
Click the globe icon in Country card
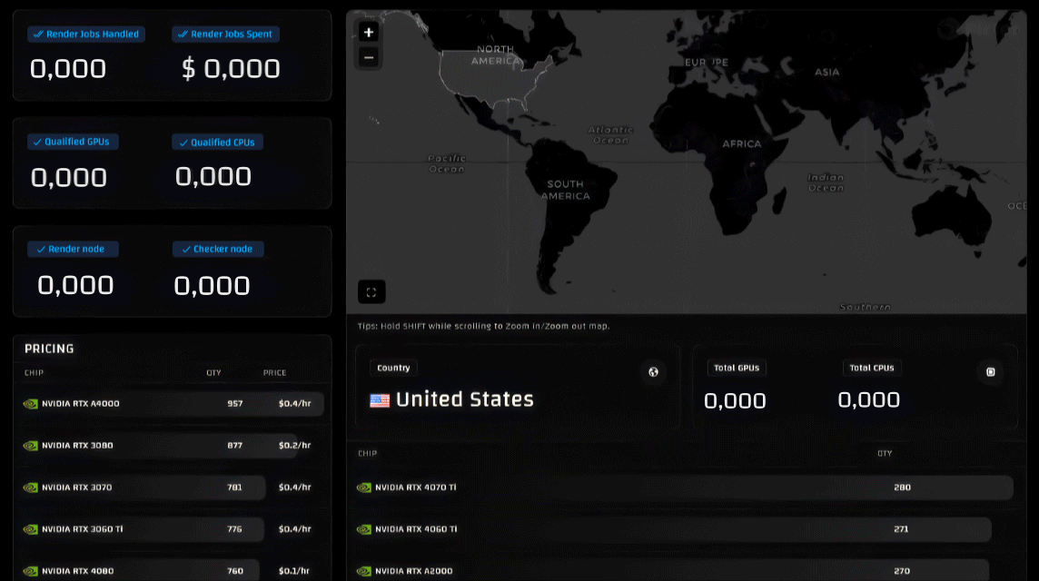pyautogui.click(x=653, y=371)
